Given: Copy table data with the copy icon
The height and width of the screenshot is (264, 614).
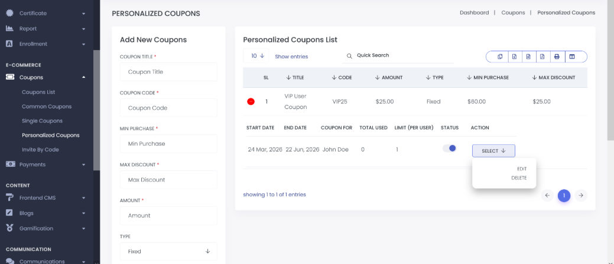Looking at the screenshot, I should tap(500, 57).
